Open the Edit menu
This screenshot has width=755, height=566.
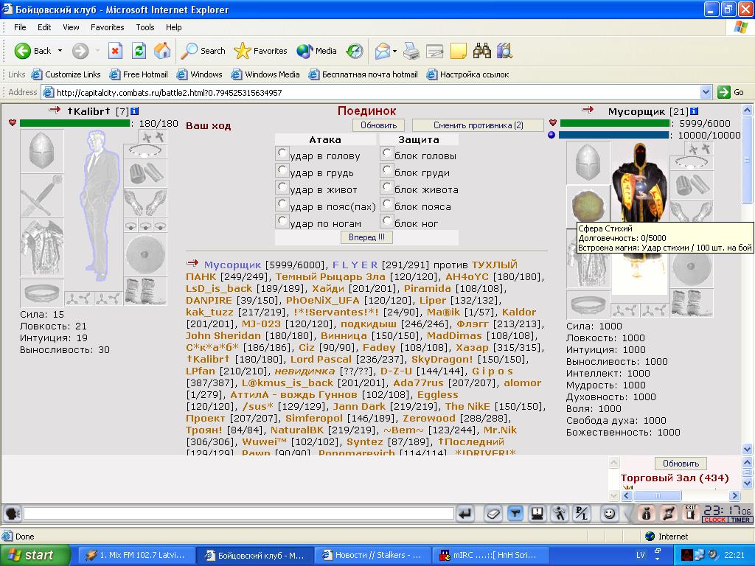pyautogui.click(x=44, y=27)
